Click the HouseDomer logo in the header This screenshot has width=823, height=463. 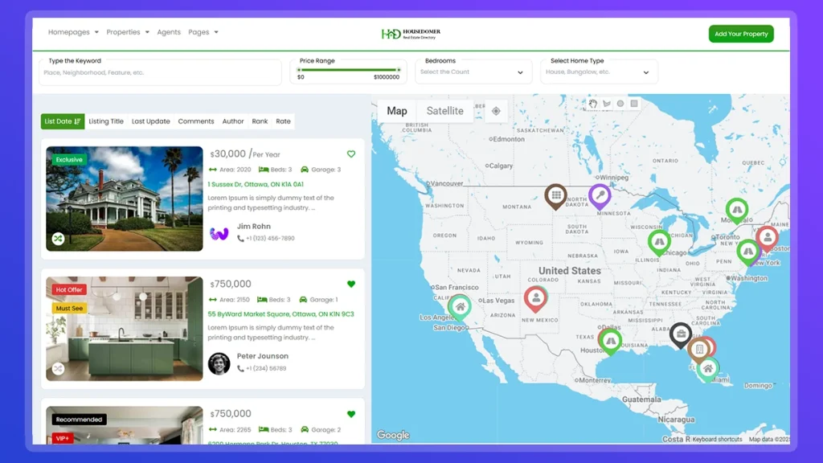point(408,33)
